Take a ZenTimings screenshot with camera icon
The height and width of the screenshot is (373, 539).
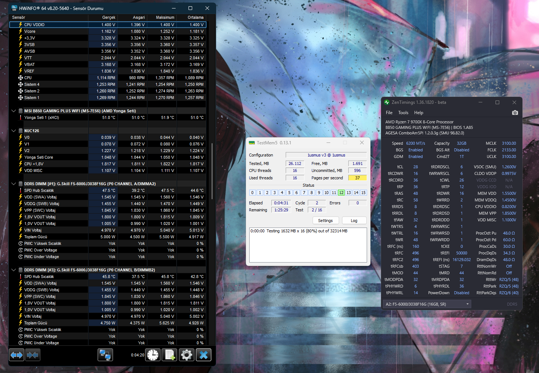click(x=515, y=113)
